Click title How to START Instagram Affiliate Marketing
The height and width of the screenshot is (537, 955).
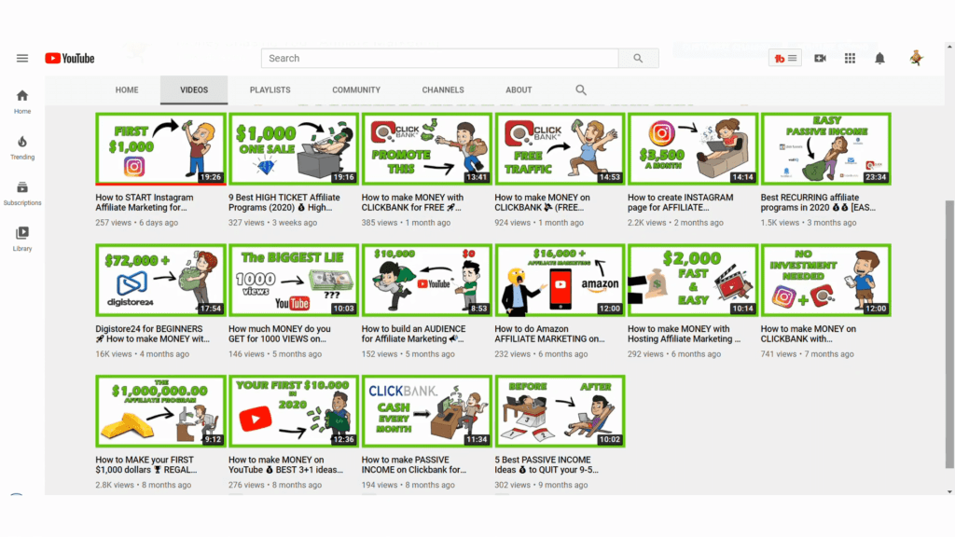pos(145,202)
